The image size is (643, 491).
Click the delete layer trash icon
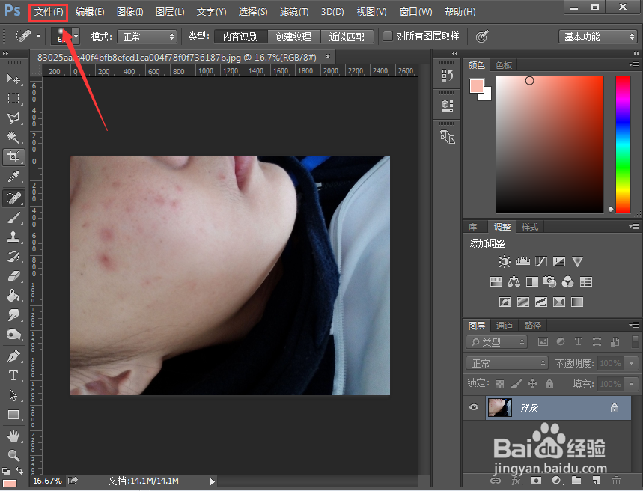pyautogui.click(x=616, y=481)
